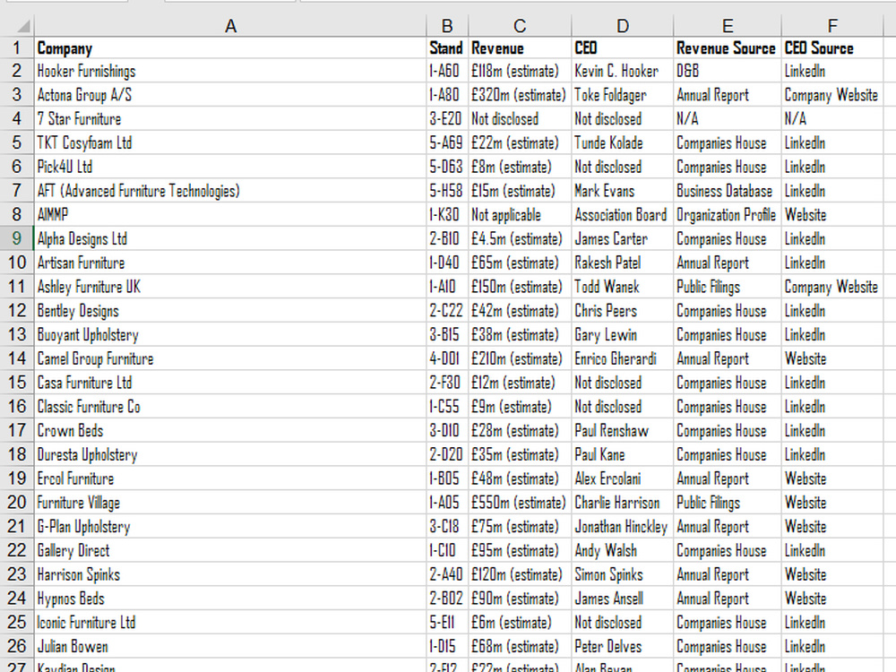
Task: Click the Select All corner triangle
Action: point(23,26)
